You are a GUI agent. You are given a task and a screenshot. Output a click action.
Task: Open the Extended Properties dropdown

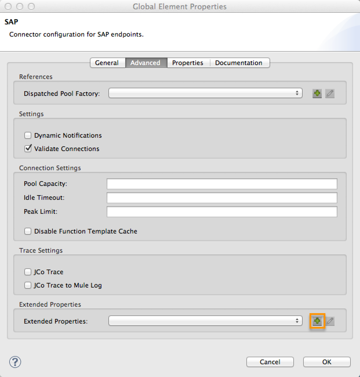205,321
